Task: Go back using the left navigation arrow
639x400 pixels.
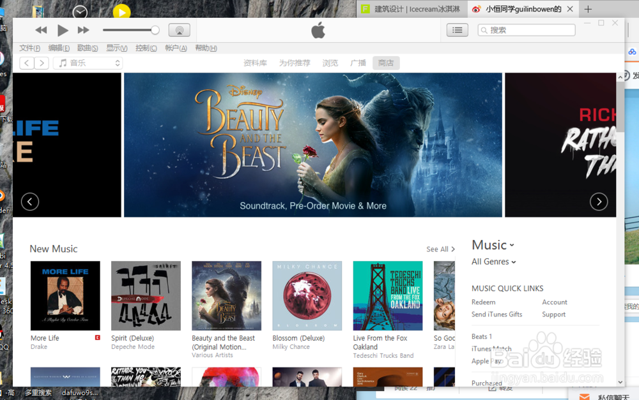Action: (x=26, y=63)
